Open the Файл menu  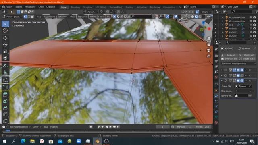pos(9,7)
